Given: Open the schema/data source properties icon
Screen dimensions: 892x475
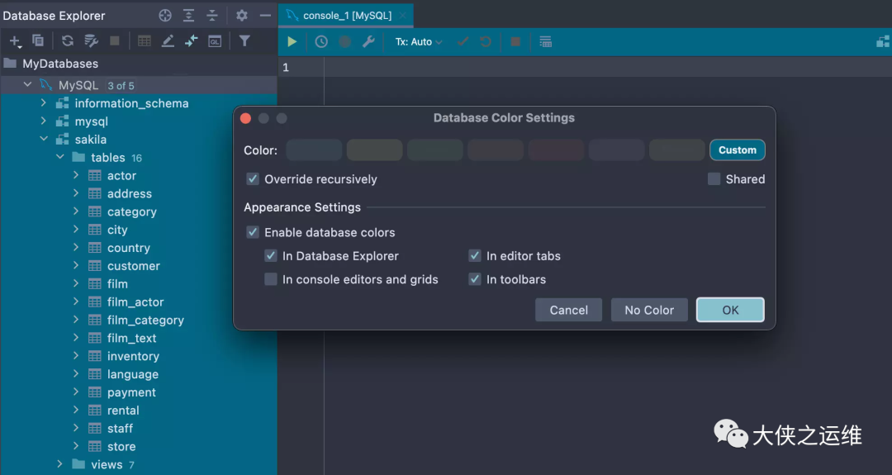Looking at the screenshot, I should click(91, 41).
